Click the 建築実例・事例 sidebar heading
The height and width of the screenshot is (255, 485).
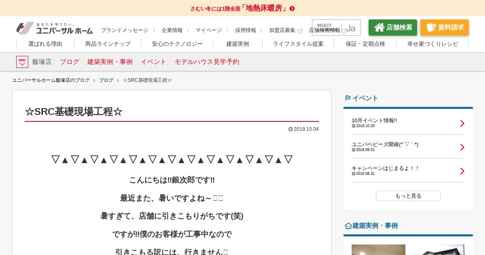pyautogui.click(x=375, y=226)
